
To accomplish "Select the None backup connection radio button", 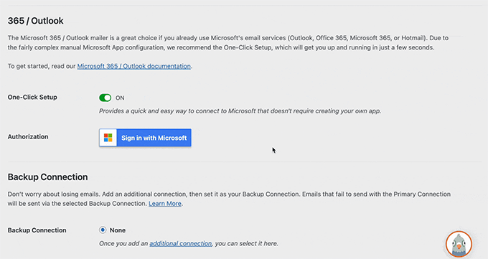I will tap(103, 230).
